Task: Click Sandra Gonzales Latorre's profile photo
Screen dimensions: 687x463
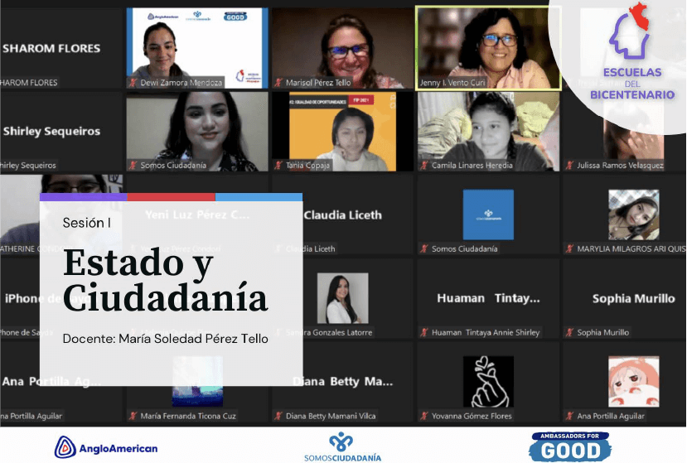Action: (342, 298)
